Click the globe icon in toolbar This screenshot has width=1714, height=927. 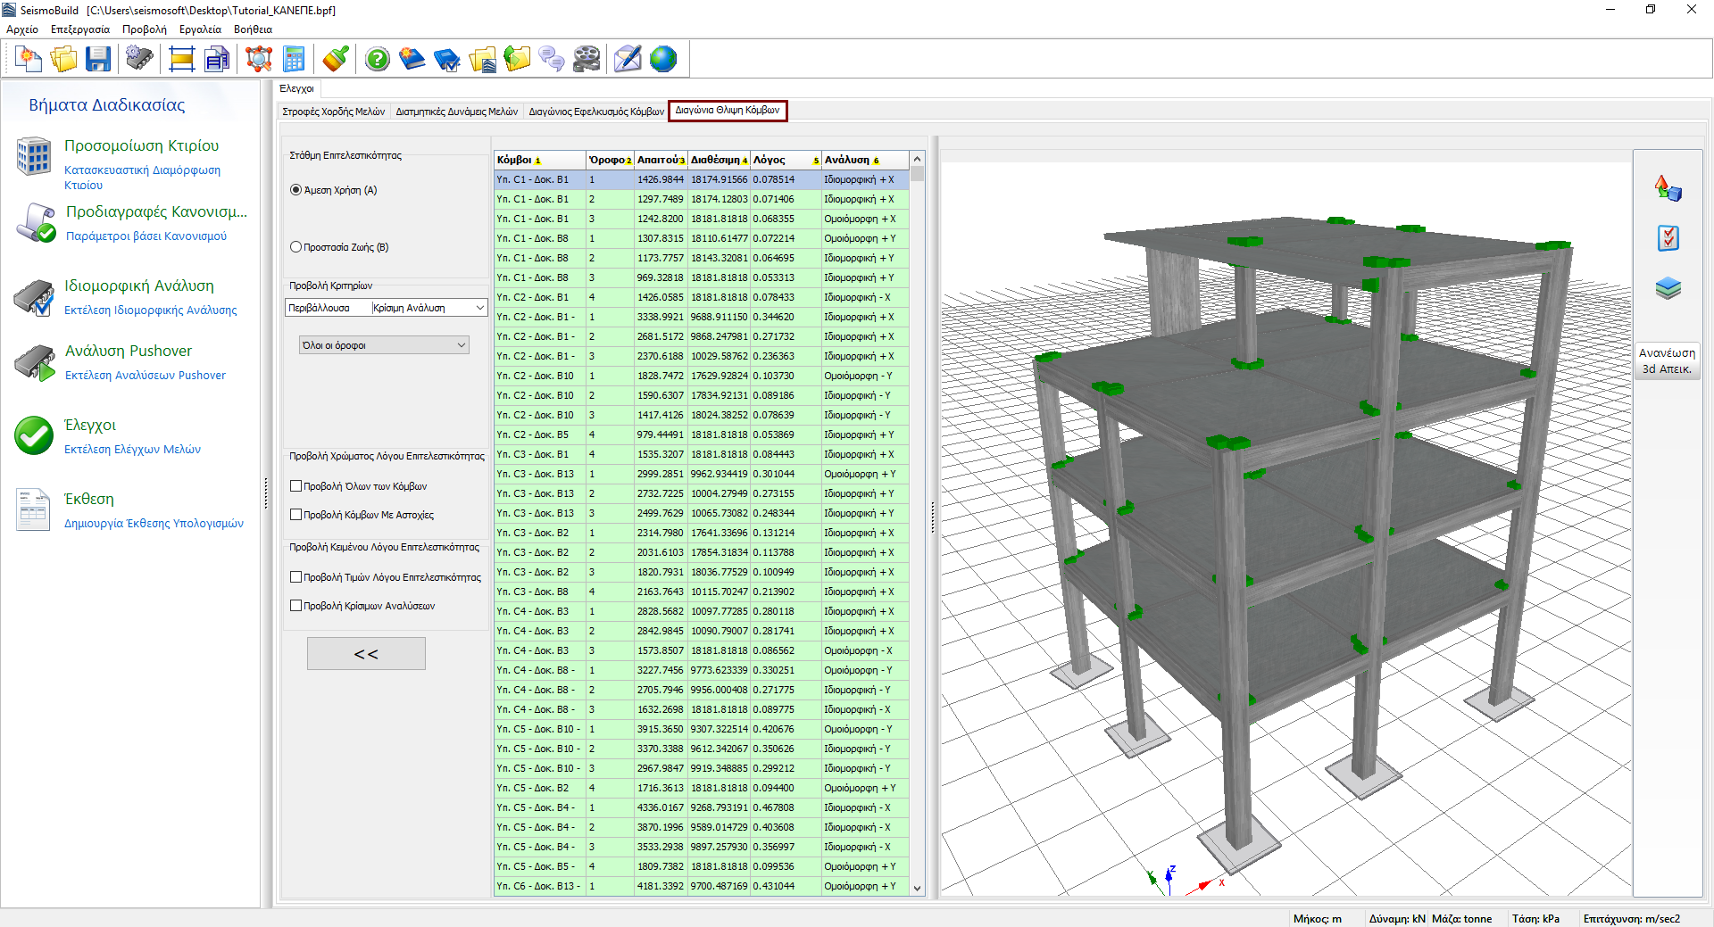pyautogui.click(x=663, y=60)
